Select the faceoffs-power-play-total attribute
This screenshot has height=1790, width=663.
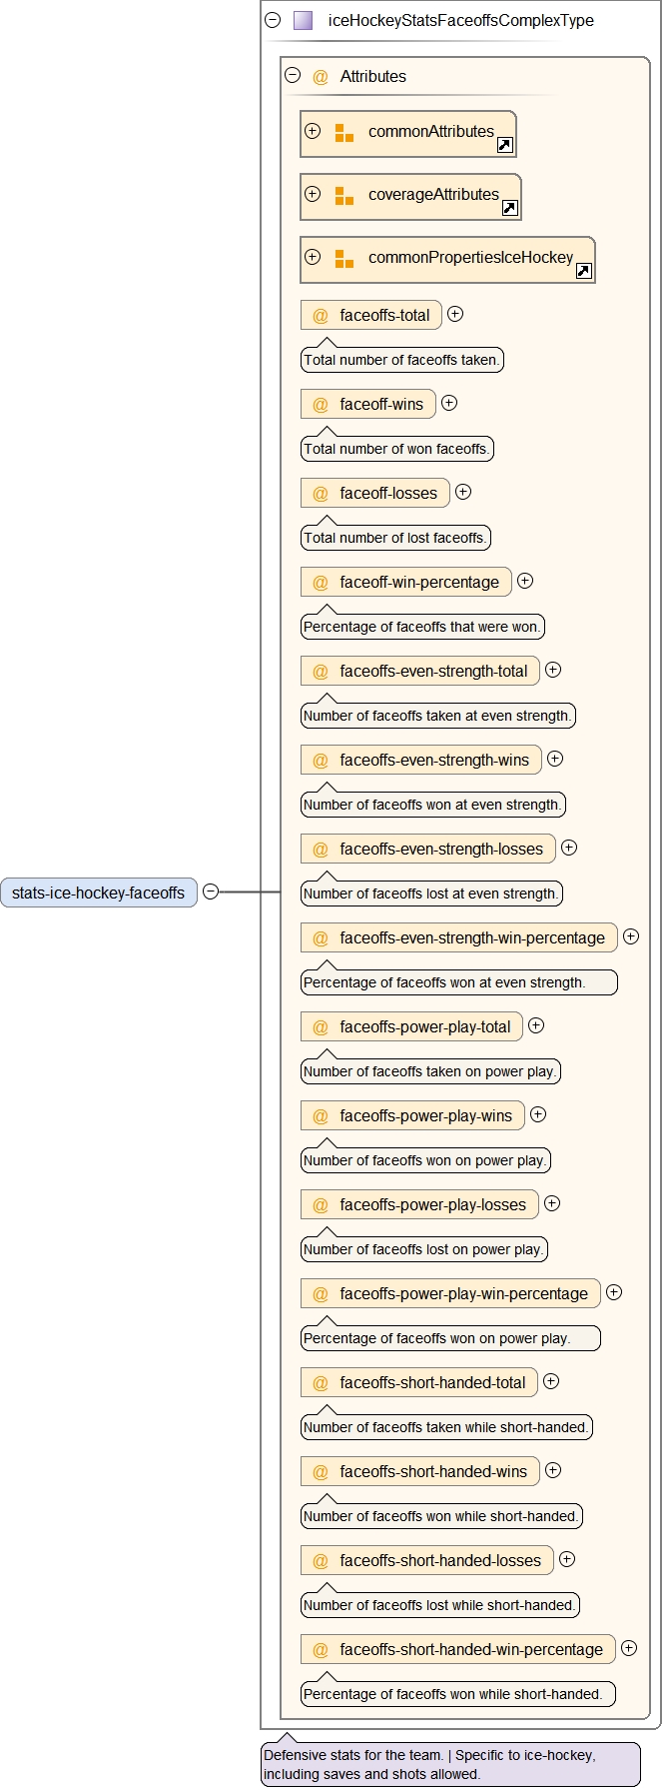[424, 1027]
